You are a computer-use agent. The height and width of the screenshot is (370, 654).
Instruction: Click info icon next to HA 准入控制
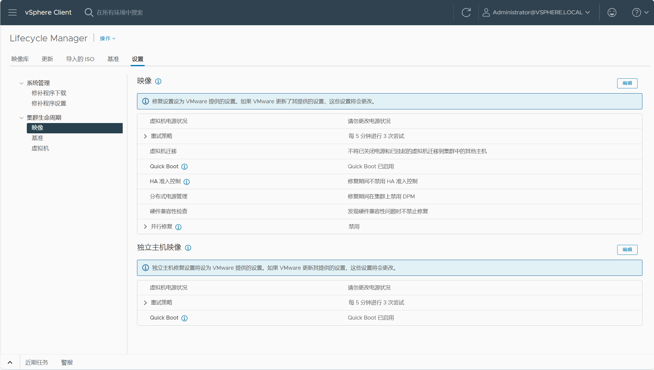click(x=187, y=182)
